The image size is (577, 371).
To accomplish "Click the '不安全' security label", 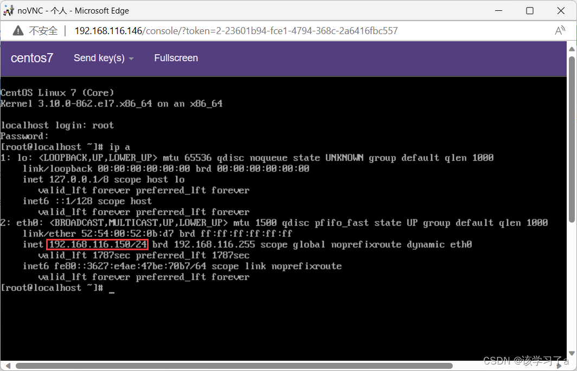I will click(43, 30).
